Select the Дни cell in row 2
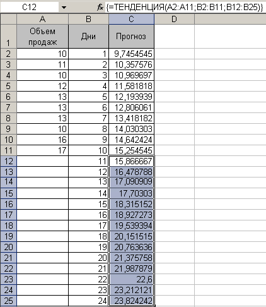Screen dimensions: 266x307 tap(88, 54)
